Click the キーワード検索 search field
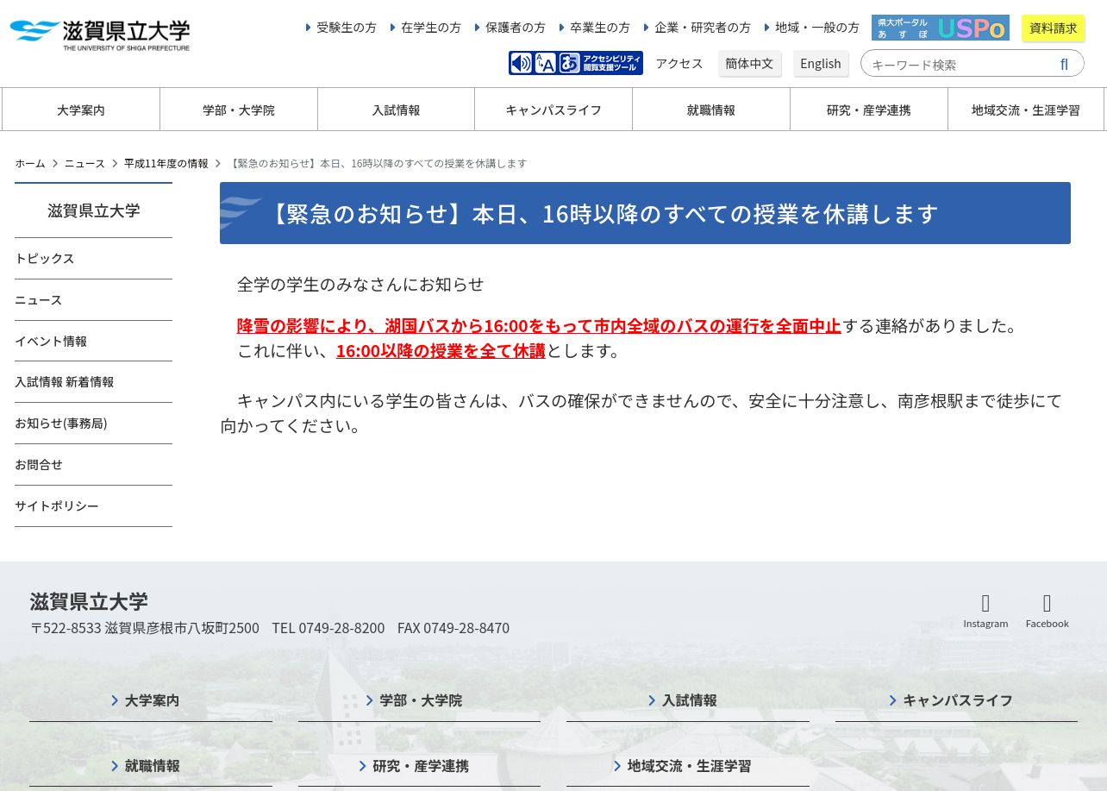This screenshot has height=791, width=1107. 957,64
